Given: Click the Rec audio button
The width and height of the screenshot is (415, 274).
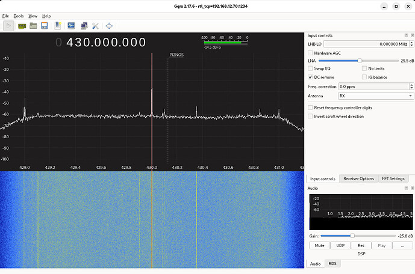Looking at the screenshot, I should coord(361,245).
